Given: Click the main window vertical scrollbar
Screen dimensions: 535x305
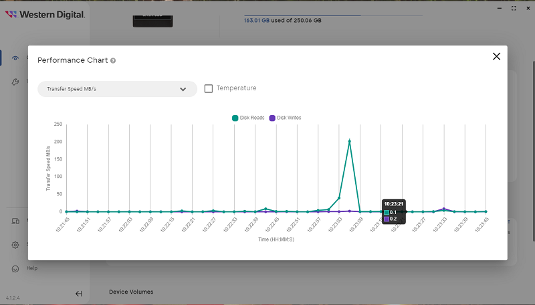Looking at the screenshot, I should pyautogui.click(x=533, y=150).
